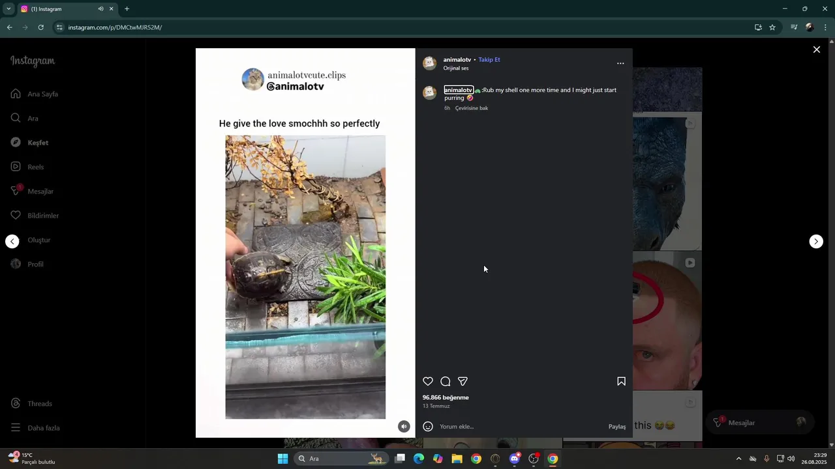
Task: Open Profil from the sidebar
Action: pyautogui.click(x=27, y=264)
